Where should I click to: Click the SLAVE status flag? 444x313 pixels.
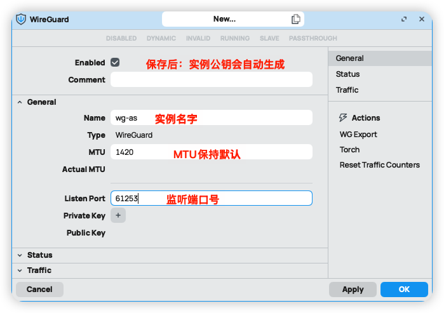(x=269, y=39)
